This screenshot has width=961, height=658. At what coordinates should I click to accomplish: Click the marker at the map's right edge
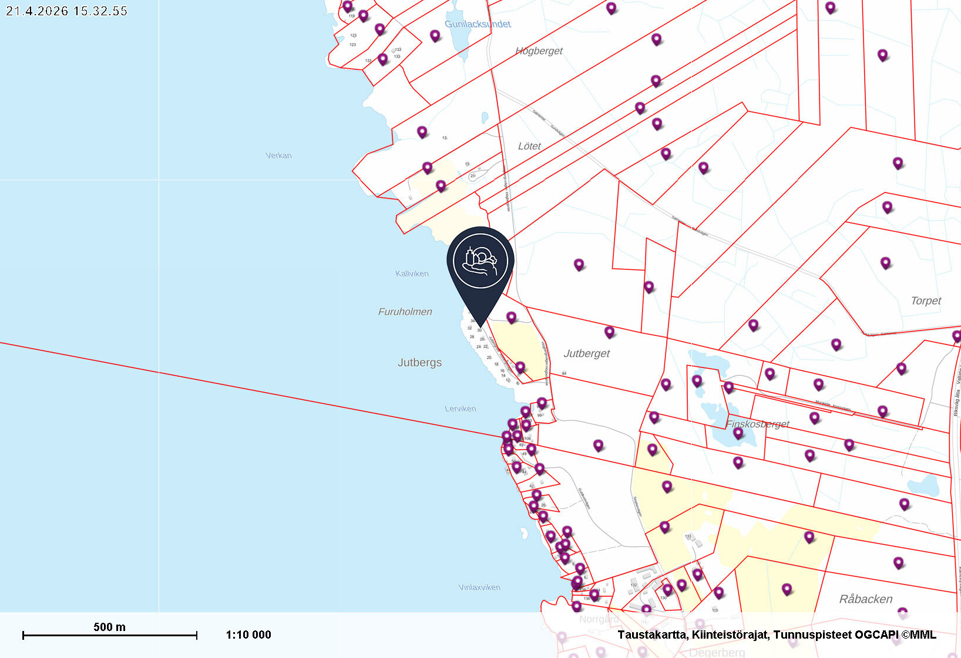956,336
